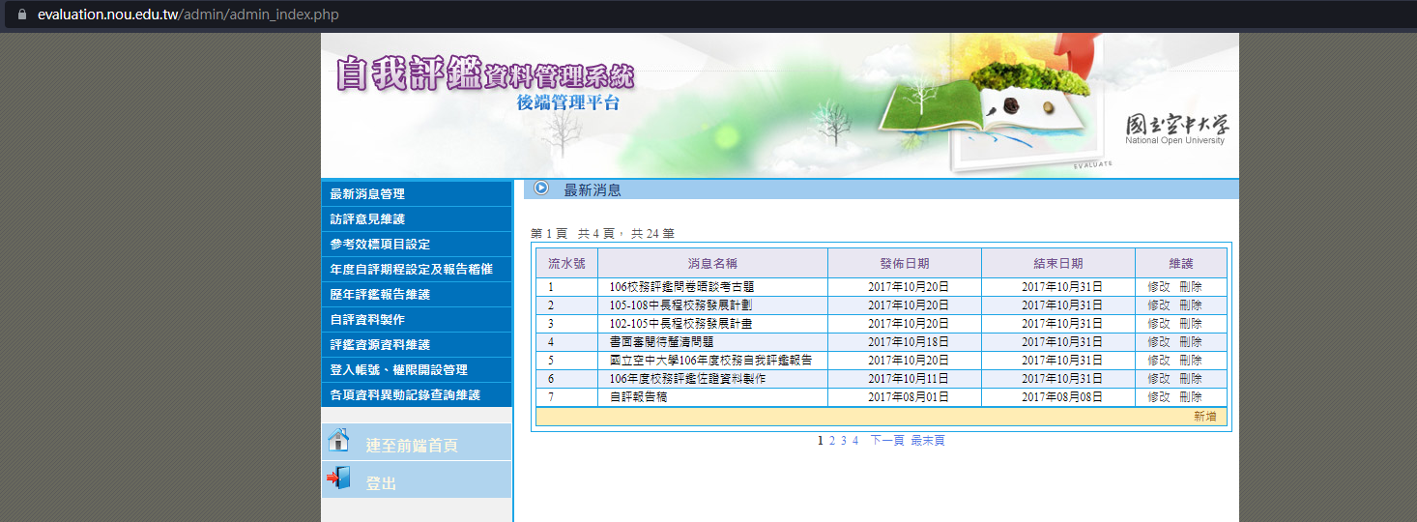Click message title 105-108中長程校務發展計劃
This screenshot has height=522, width=1417.
[681, 305]
